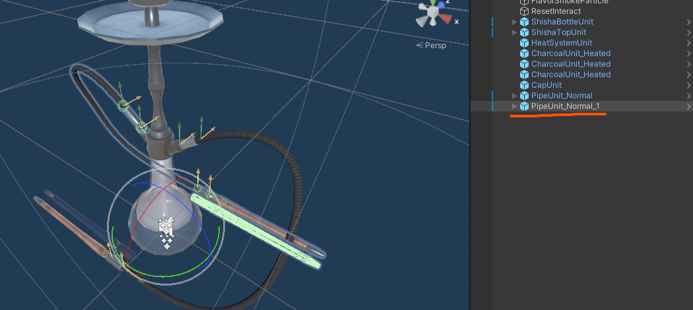The height and width of the screenshot is (310, 693).
Task: Click the ResetInteract gray cube icon
Action: 524,11
